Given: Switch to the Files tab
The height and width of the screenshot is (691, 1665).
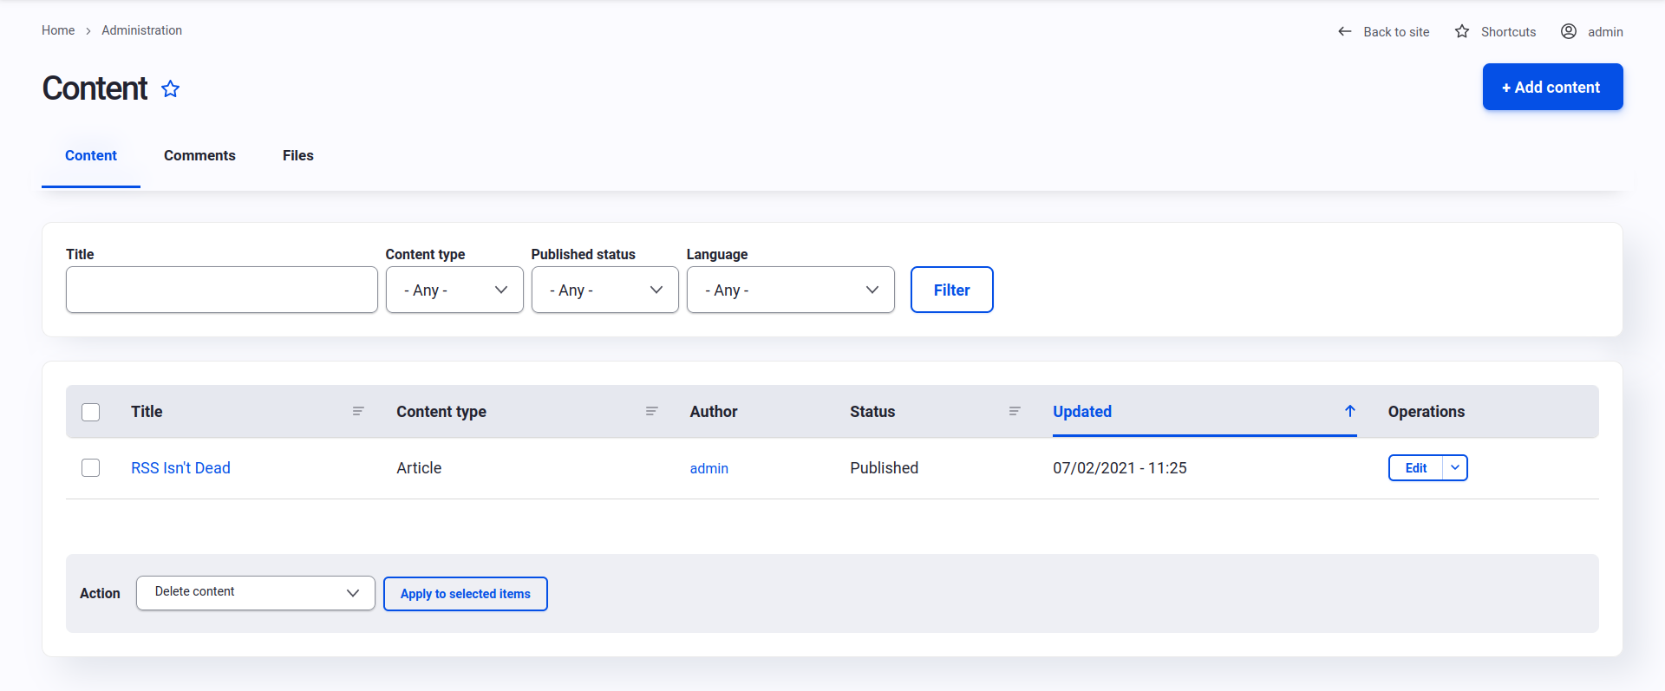Looking at the screenshot, I should [x=297, y=156].
